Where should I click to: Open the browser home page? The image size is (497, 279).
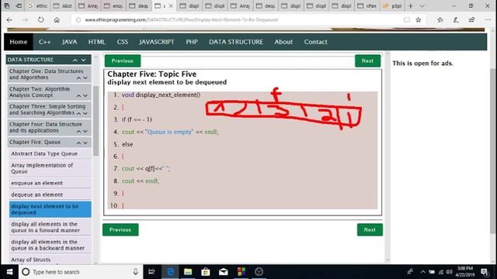[57, 19]
